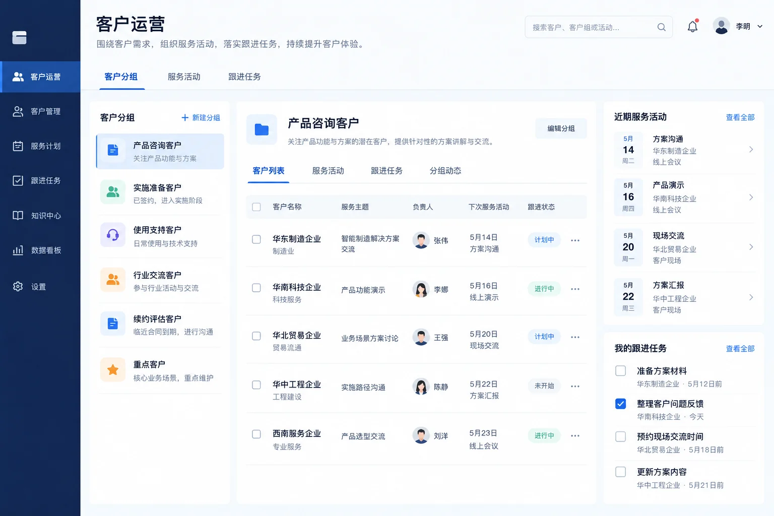The height and width of the screenshot is (516, 774).
Task: Open more options for 西南服务企业 row
Action: pyautogui.click(x=575, y=436)
